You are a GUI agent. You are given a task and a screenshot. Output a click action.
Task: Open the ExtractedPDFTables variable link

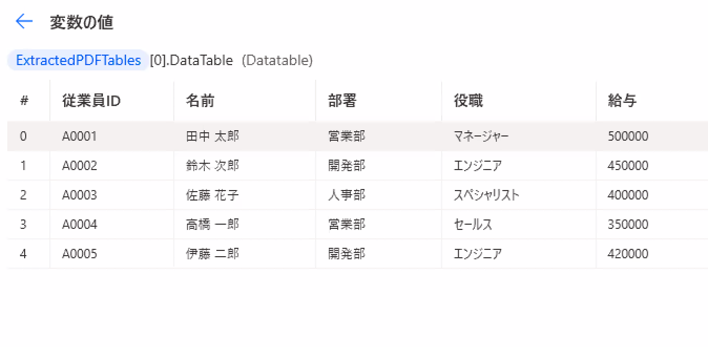(78, 60)
